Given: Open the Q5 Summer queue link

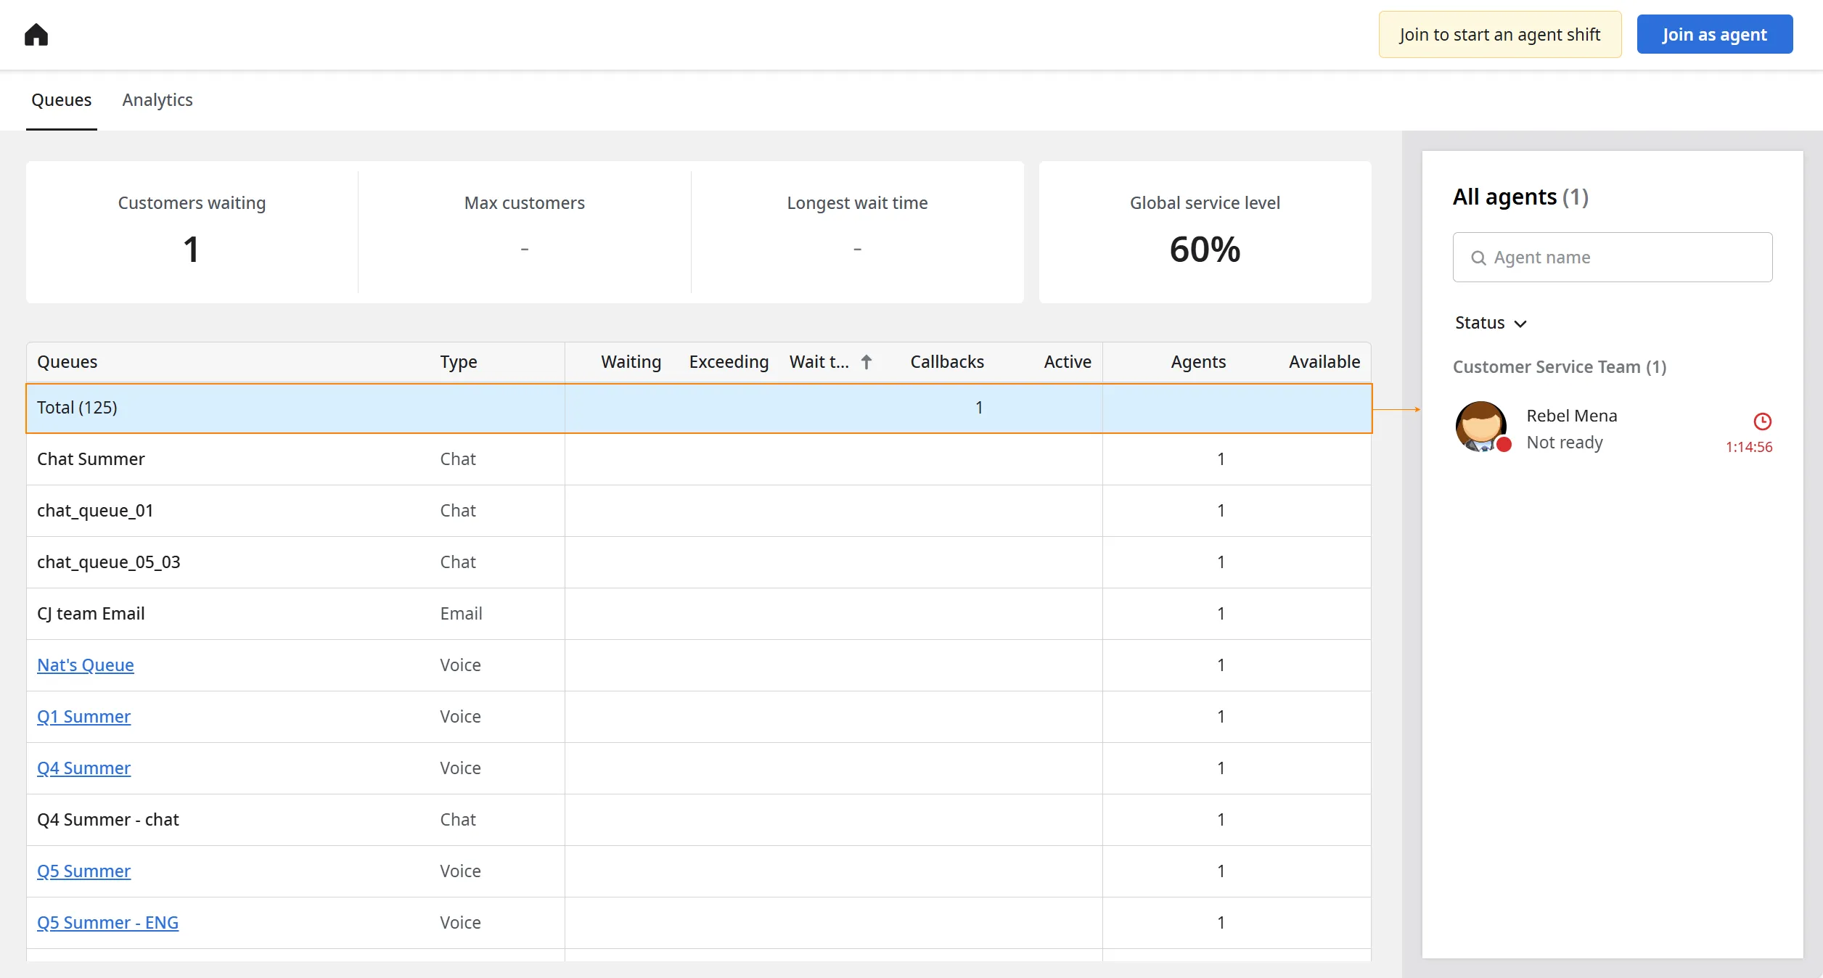Looking at the screenshot, I should 84,871.
